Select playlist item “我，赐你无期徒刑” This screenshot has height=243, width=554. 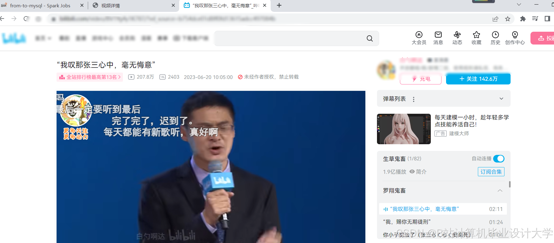pos(443,222)
